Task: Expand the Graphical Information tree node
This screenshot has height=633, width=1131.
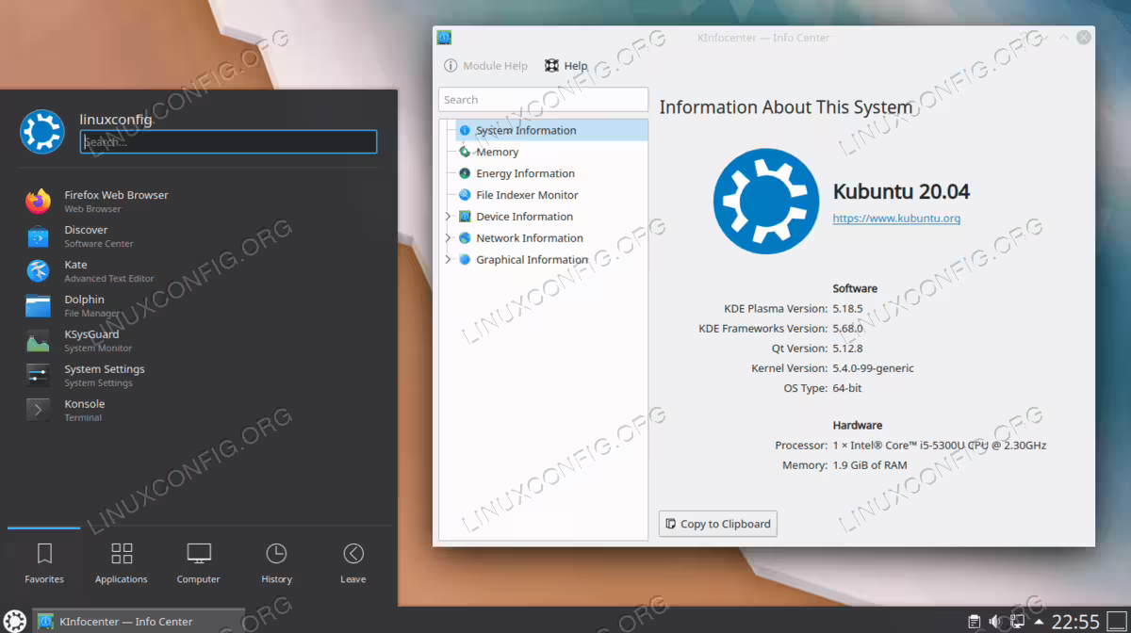Action: (448, 260)
